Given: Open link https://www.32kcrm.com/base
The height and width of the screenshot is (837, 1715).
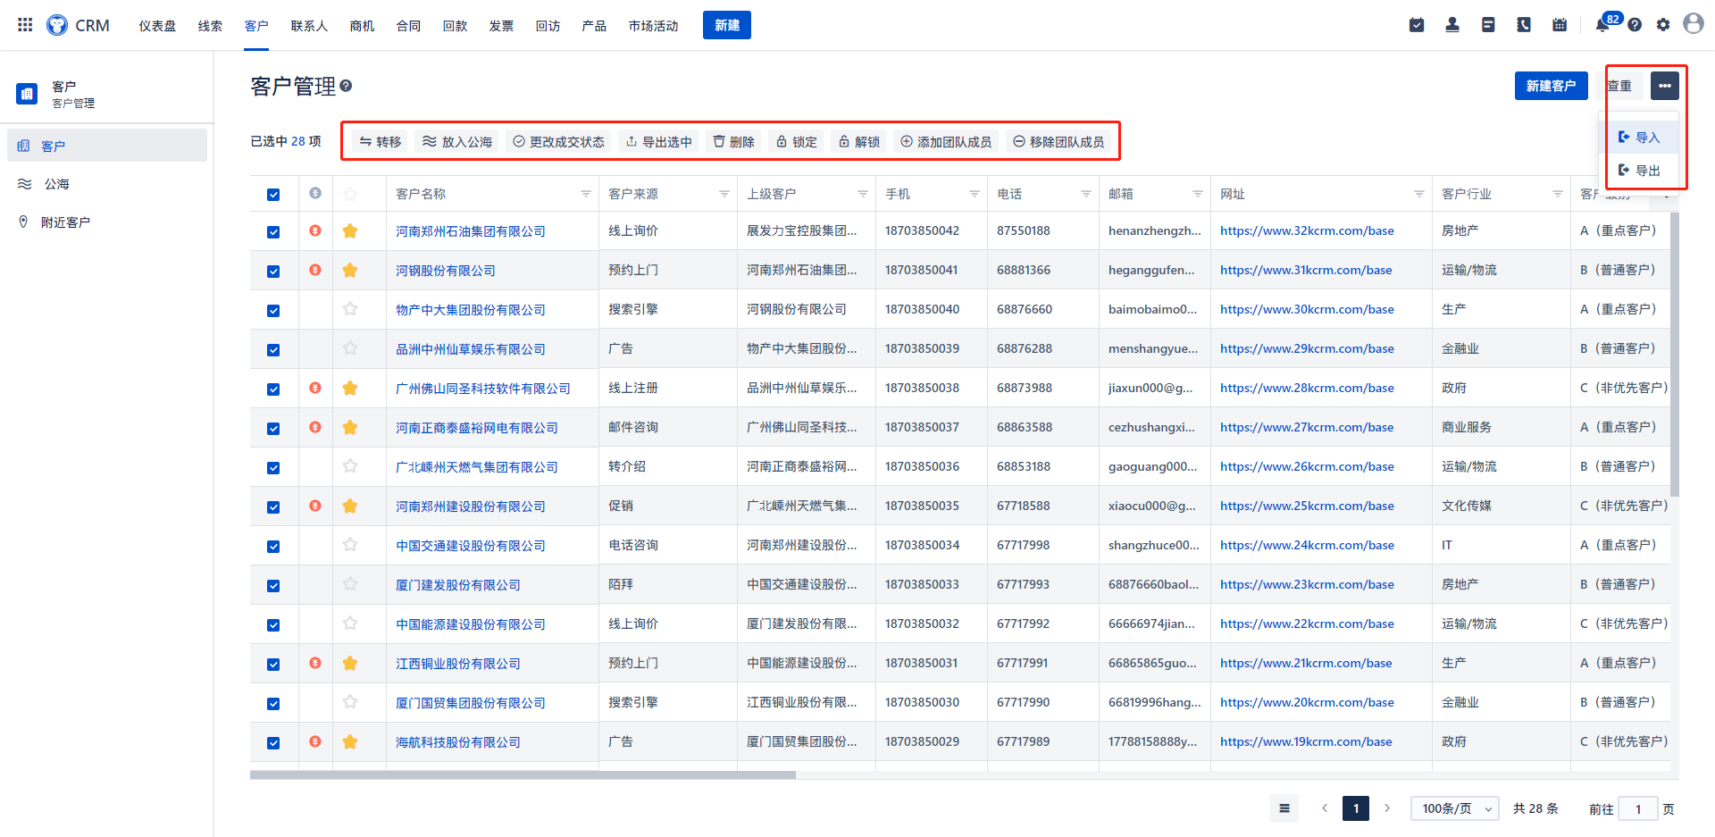Looking at the screenshot, I should (1307, 230).
